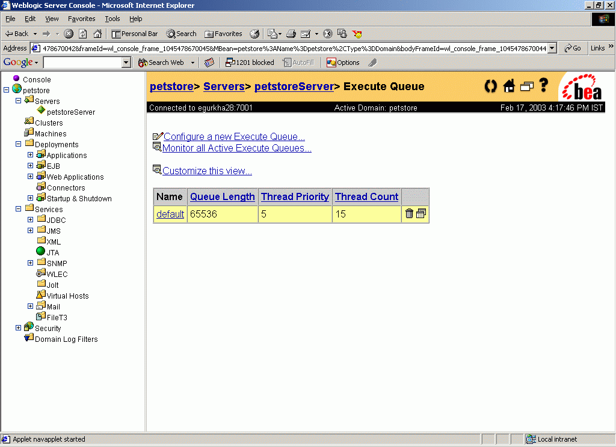This screenshot has height=447, width=616.
Task: Click the Google toolbar highlighter pen icon
Action: (372, 62)
